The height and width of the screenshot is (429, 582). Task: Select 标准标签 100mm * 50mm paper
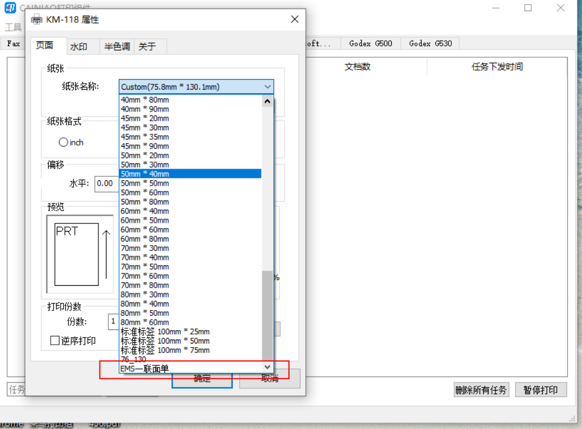pyautogui.click(x=165, y=341)
